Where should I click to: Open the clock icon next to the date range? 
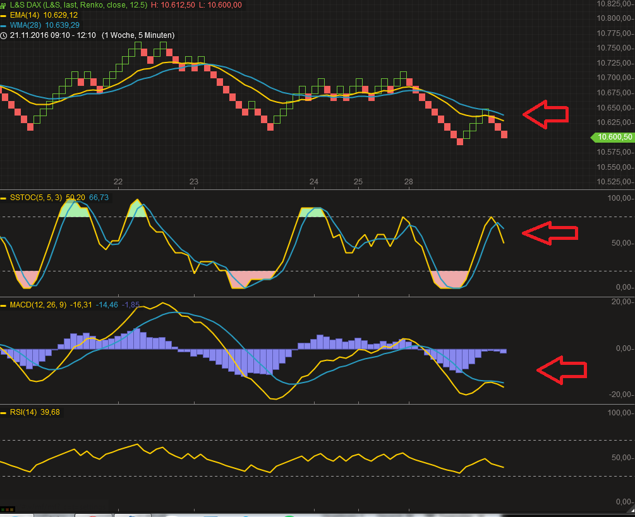tap(4, 36)
